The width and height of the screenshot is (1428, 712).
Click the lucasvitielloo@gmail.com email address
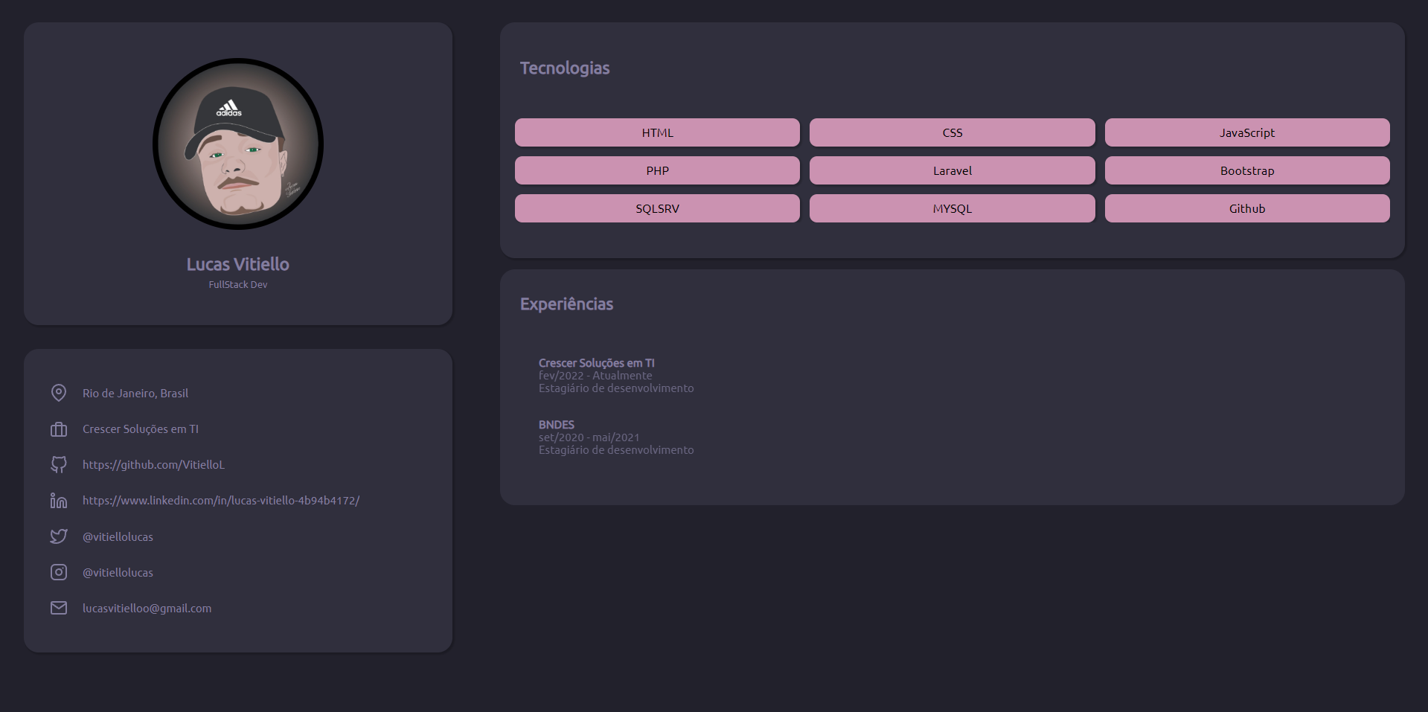tap(147, 609)
